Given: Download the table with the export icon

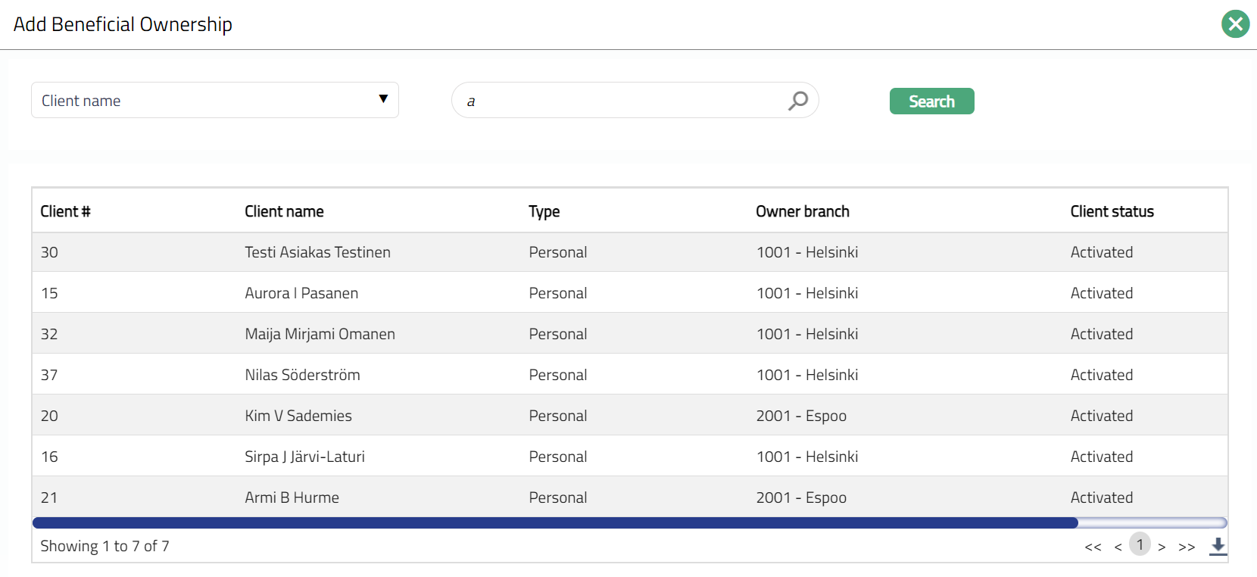Looking at the screenshot, I should click(x=1218, y=546).
